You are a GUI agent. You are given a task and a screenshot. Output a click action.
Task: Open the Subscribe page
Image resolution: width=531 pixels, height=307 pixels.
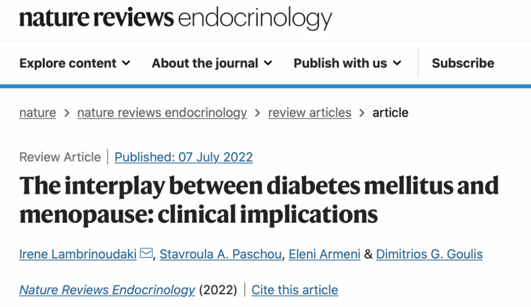(x=463, y=63)
